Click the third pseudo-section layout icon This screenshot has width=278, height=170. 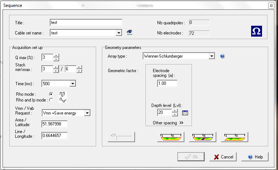(234, 137)
